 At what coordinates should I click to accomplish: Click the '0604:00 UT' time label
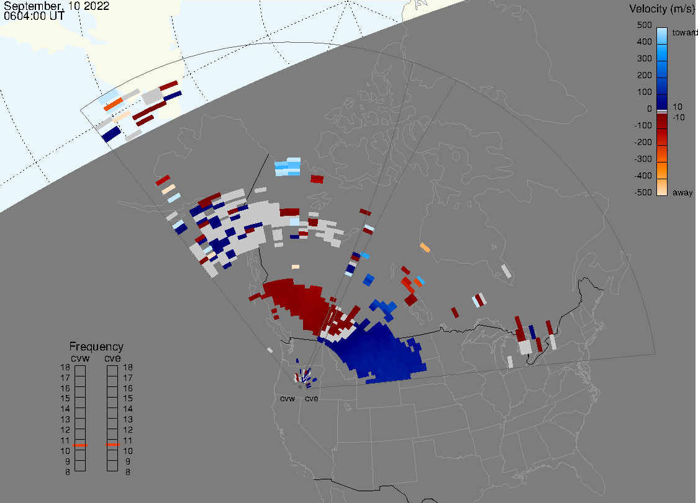click(x=34, y=16)
